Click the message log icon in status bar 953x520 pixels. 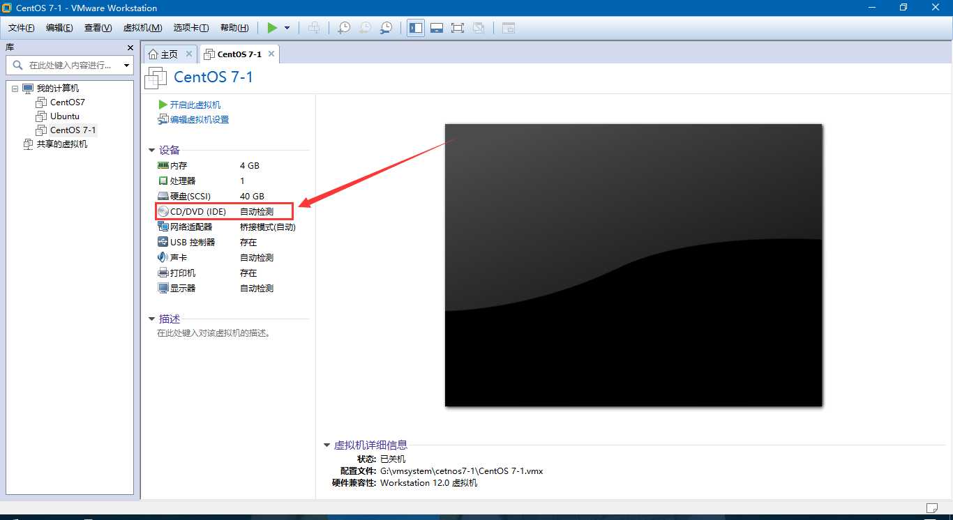coord(932,507)
